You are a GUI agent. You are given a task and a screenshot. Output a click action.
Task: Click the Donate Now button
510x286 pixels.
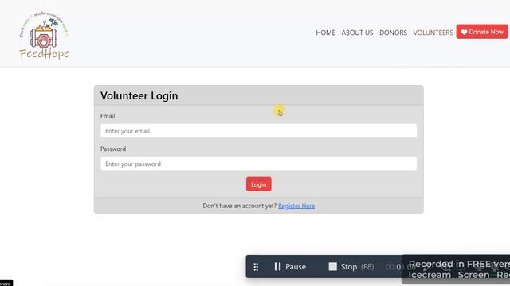482,32
